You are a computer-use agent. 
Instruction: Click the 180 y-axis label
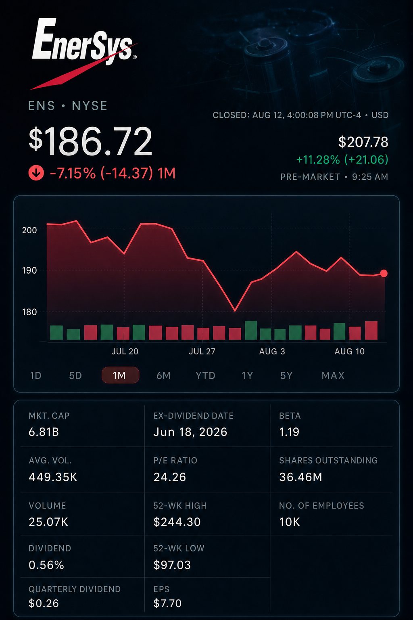pyautogui.click(x=29, y=312)
